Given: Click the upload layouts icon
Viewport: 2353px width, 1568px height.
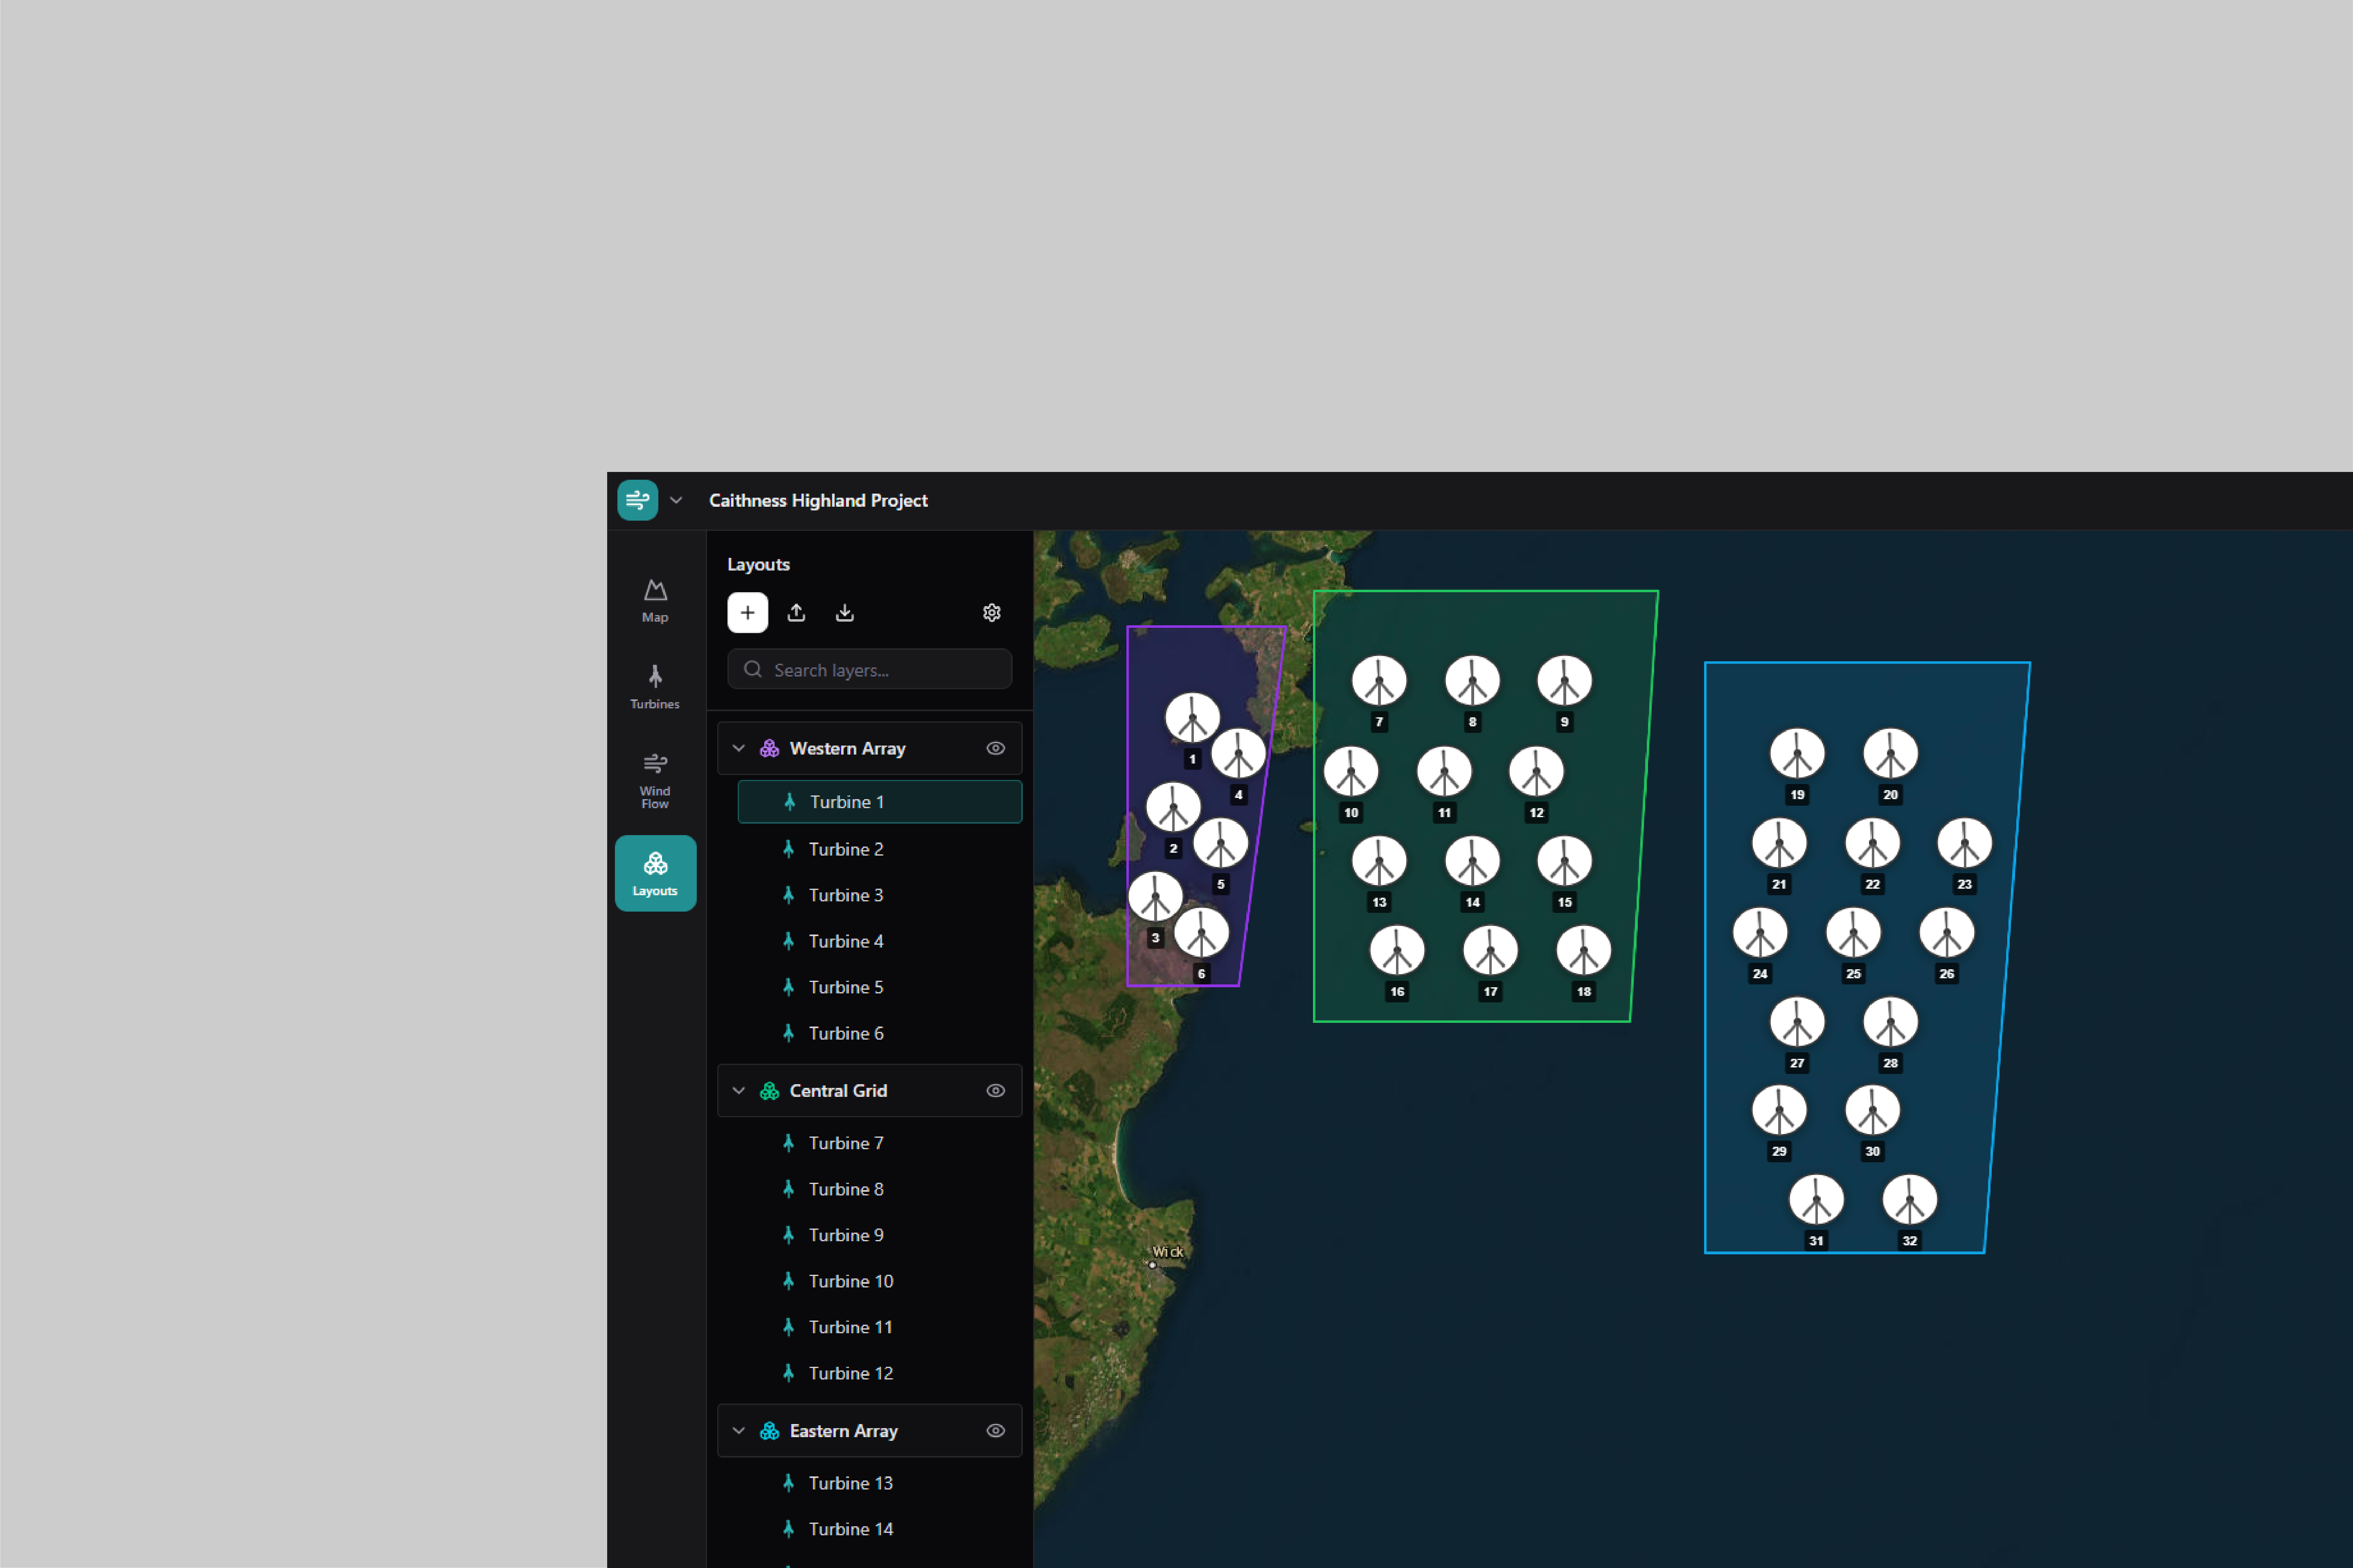Looking at the screenshot, I should pos(796,612).
